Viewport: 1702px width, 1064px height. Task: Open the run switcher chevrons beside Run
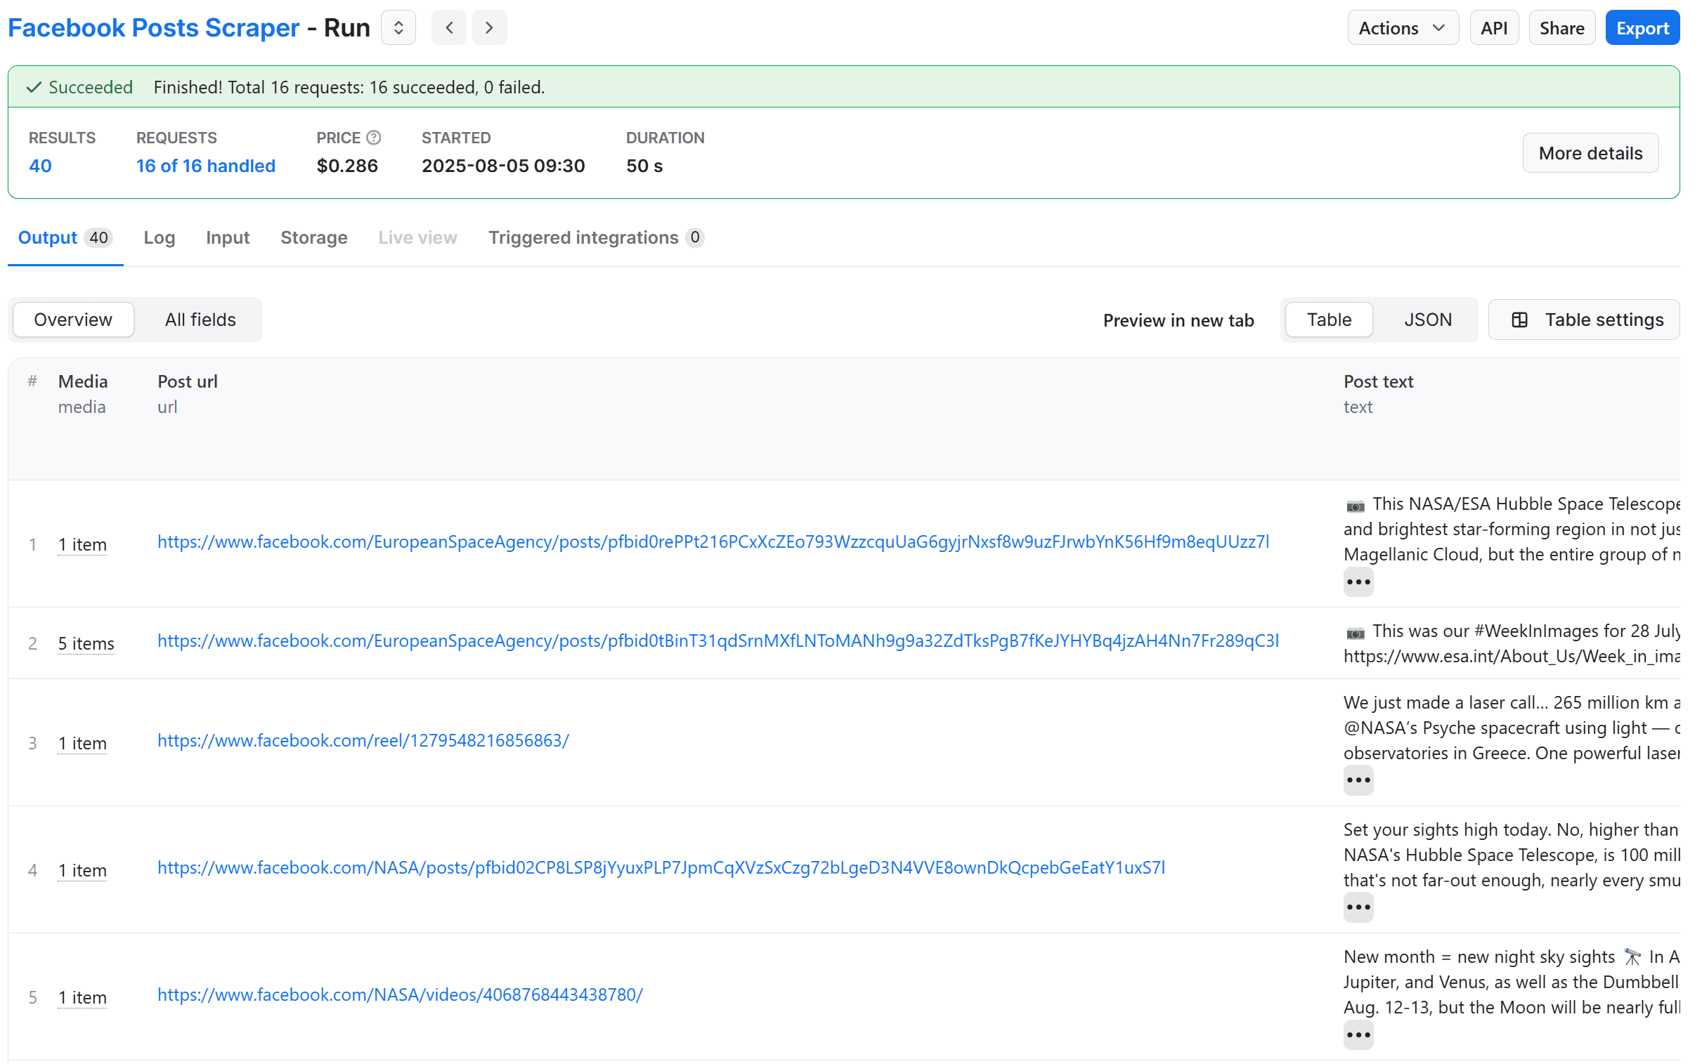[398, 27]
